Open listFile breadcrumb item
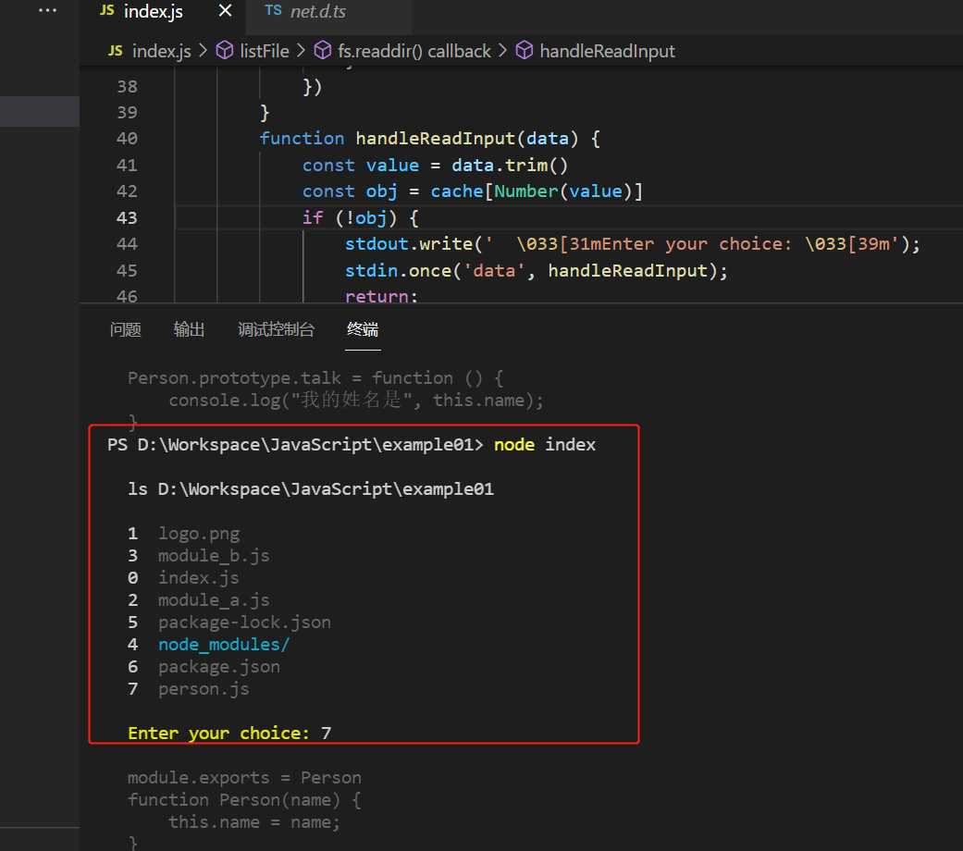The height and width of the screenshot is (851, 963). click(x=264, y=51)
